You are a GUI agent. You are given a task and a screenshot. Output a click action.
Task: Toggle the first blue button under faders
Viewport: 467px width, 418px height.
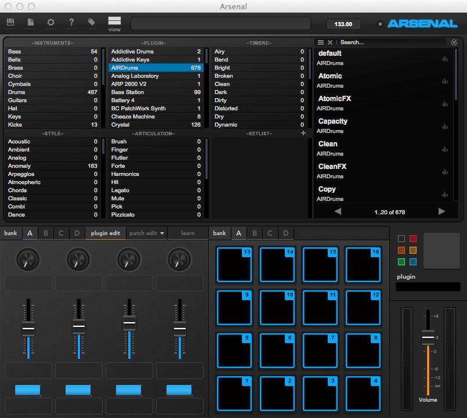click(27, 390)
